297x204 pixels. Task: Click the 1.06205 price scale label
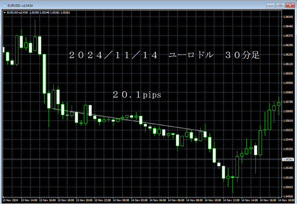pos(288,55)
